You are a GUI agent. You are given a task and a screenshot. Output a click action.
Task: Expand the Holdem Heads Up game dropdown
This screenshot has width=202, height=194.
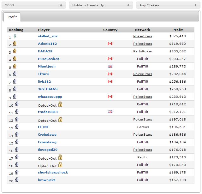point(101,5)
